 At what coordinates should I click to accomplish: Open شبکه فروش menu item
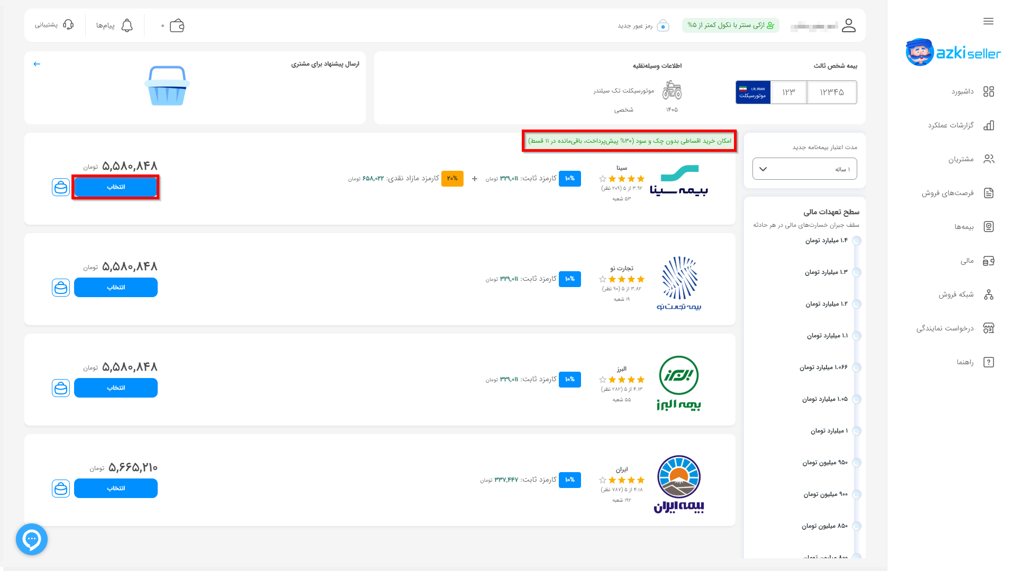coord(956,294)
